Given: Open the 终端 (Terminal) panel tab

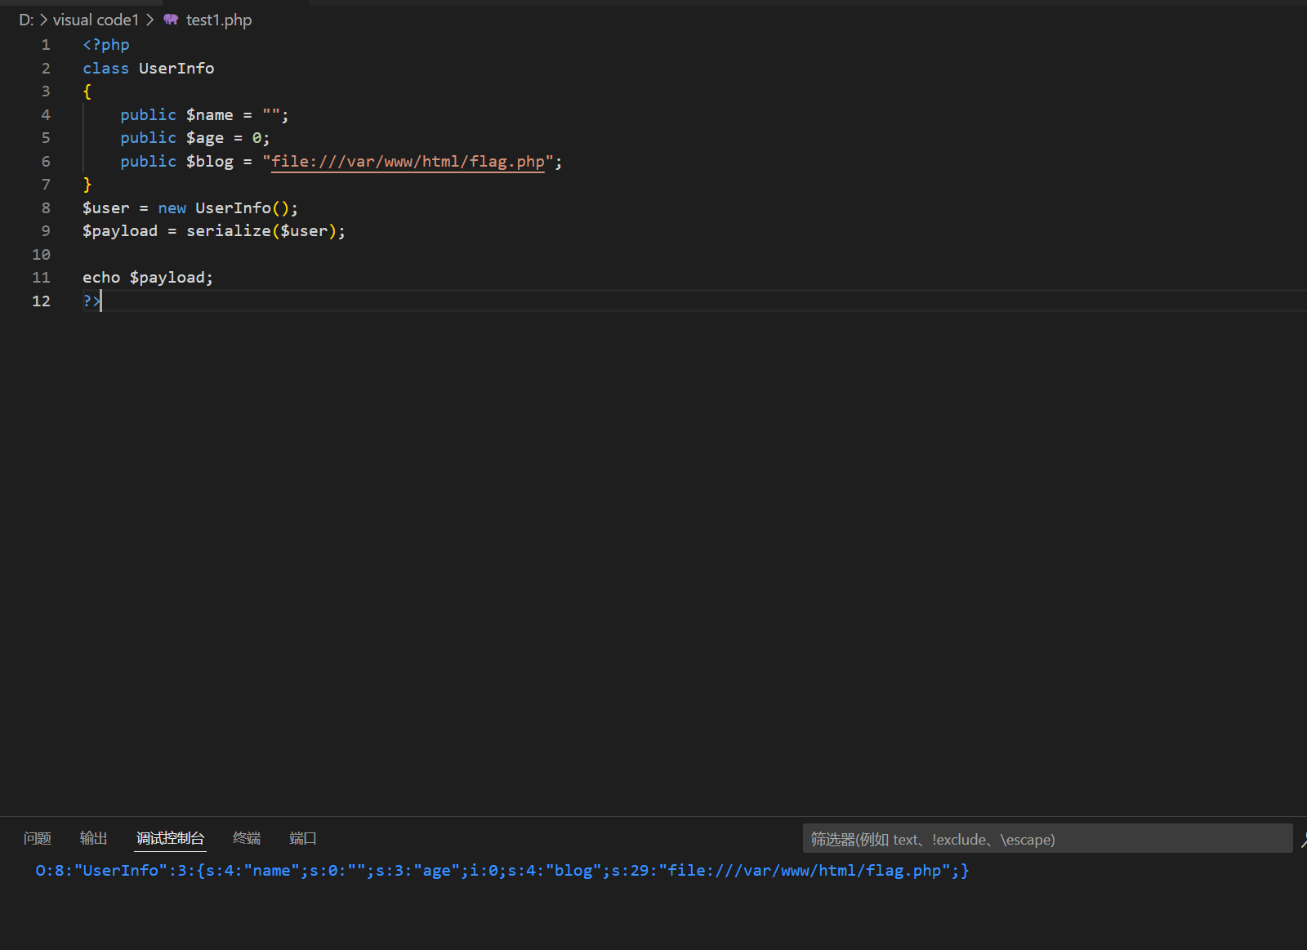Looking at the screenshot, I should click(247, 838).
